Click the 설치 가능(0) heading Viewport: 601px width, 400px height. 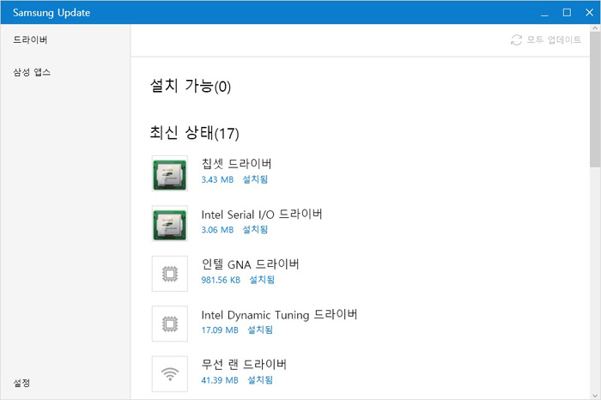(191, 86)
